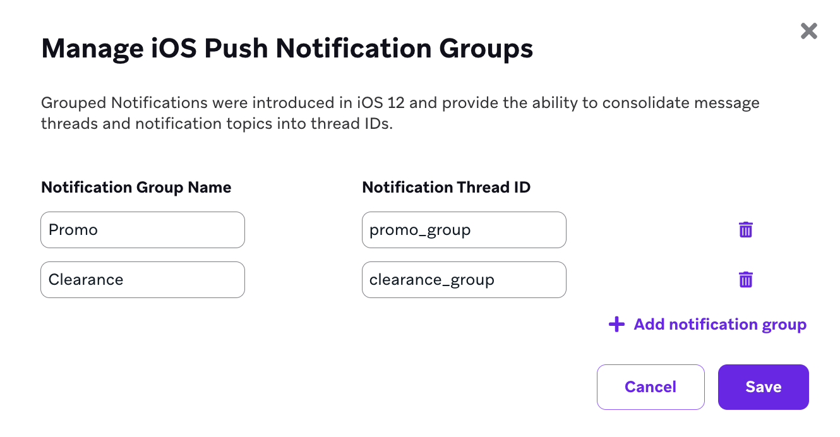The height and width of the screenshot is (437, 840).
Task: Click the Notification Thread ID column header
Action: click(x=447, y=187)
